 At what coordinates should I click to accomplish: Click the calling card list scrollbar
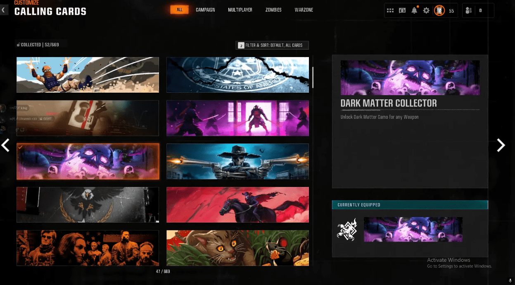[313, 77]
